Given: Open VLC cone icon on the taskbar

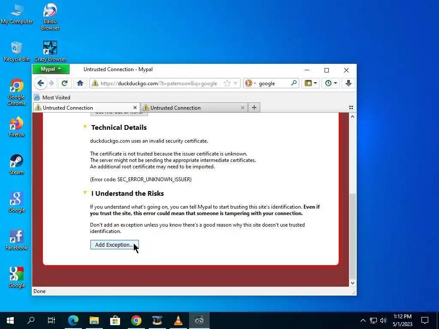Looking at the screenshot, I should (x=178, y=320).
